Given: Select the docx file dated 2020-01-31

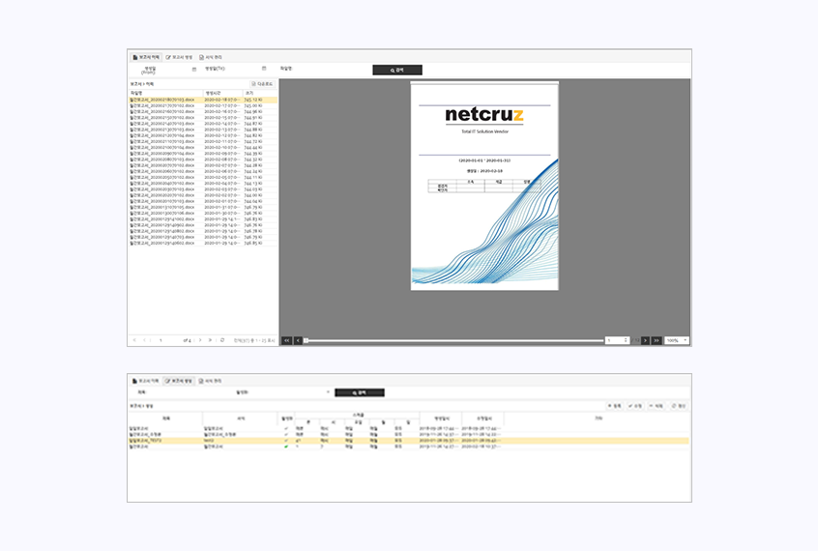Looking at the screenshot, I should (203, 207).
